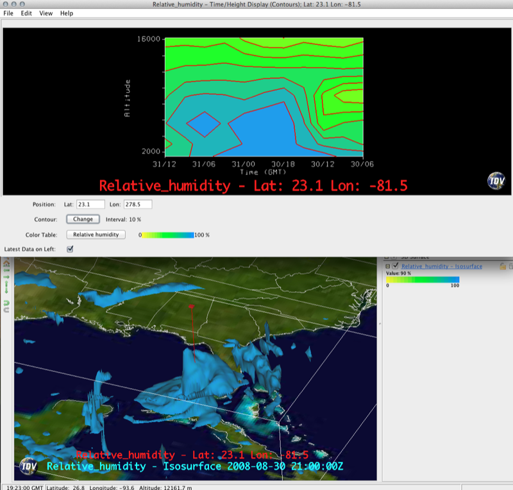Click the green undo curved arrow icon

click(6, 301)
